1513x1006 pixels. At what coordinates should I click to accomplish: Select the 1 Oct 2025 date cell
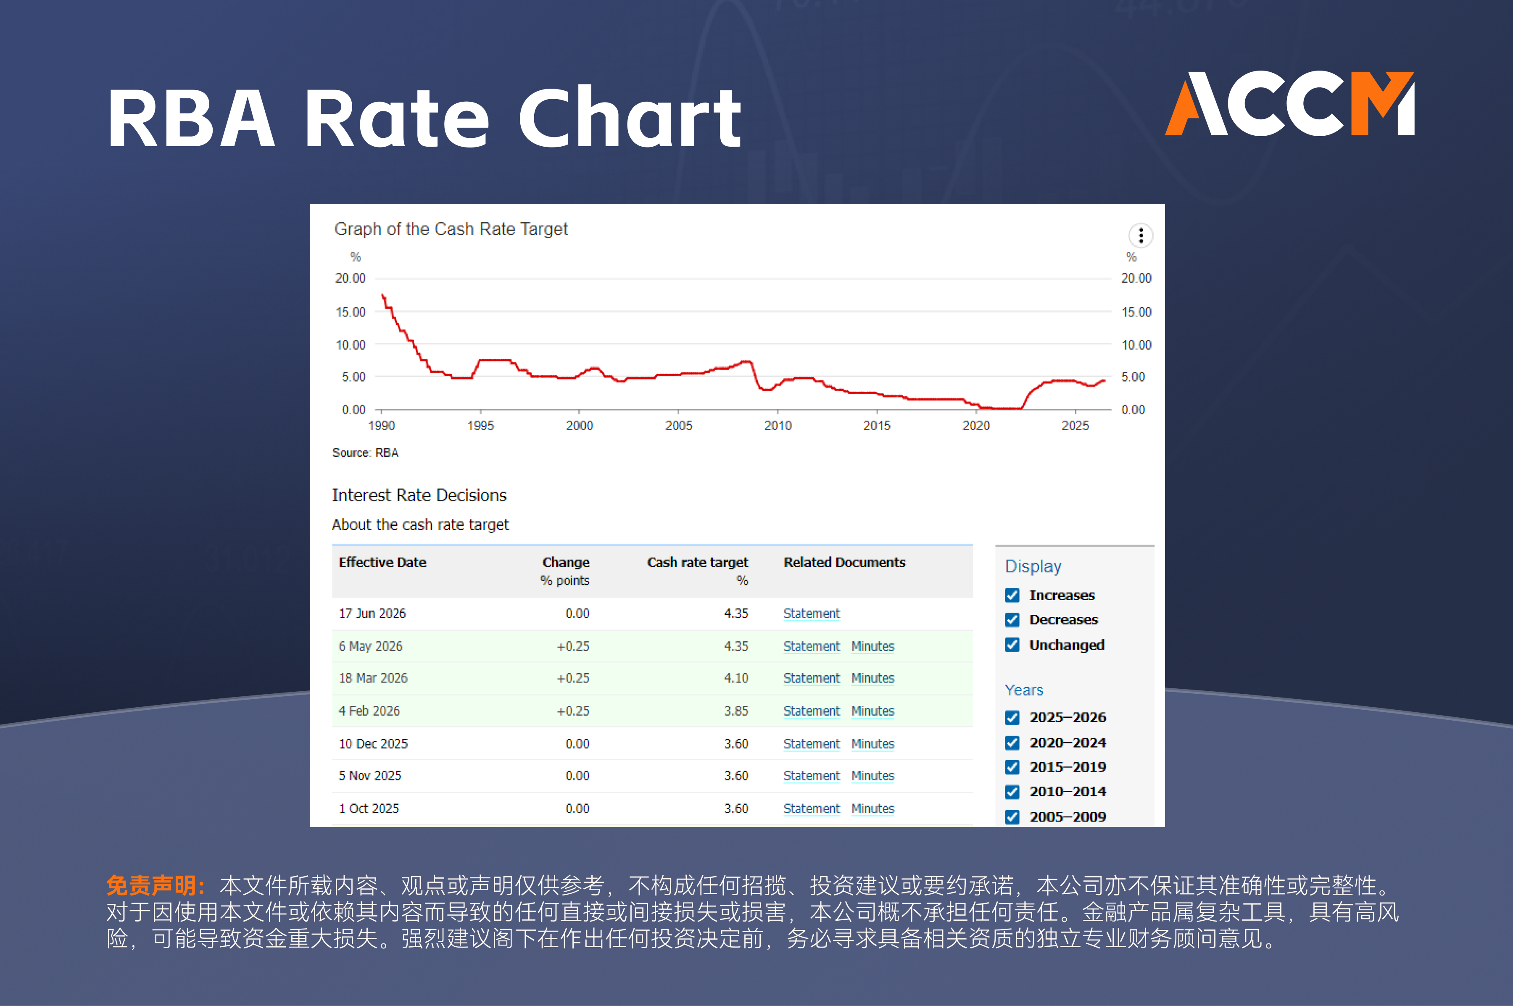click(x=368, y=808)
